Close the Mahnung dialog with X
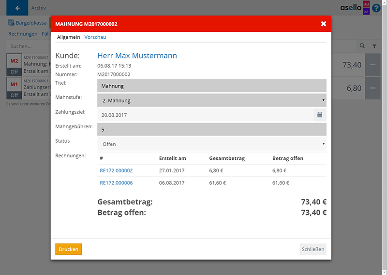This screenshot has height=275, width=387. coord(323,24)
